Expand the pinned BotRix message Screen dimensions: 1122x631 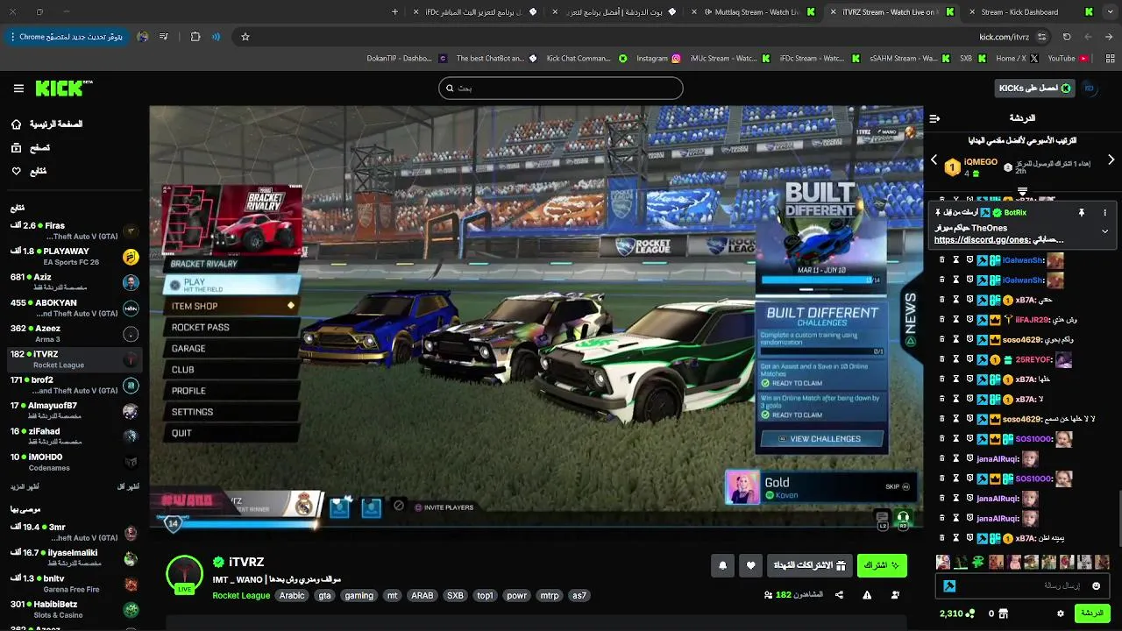[x=1104, y=231]
